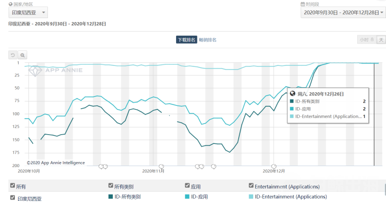Click the magnifier zoom icon
Image resolution: width=386 pixels, height=207 pixels.
pyautogui.click(x=22, y=55)
